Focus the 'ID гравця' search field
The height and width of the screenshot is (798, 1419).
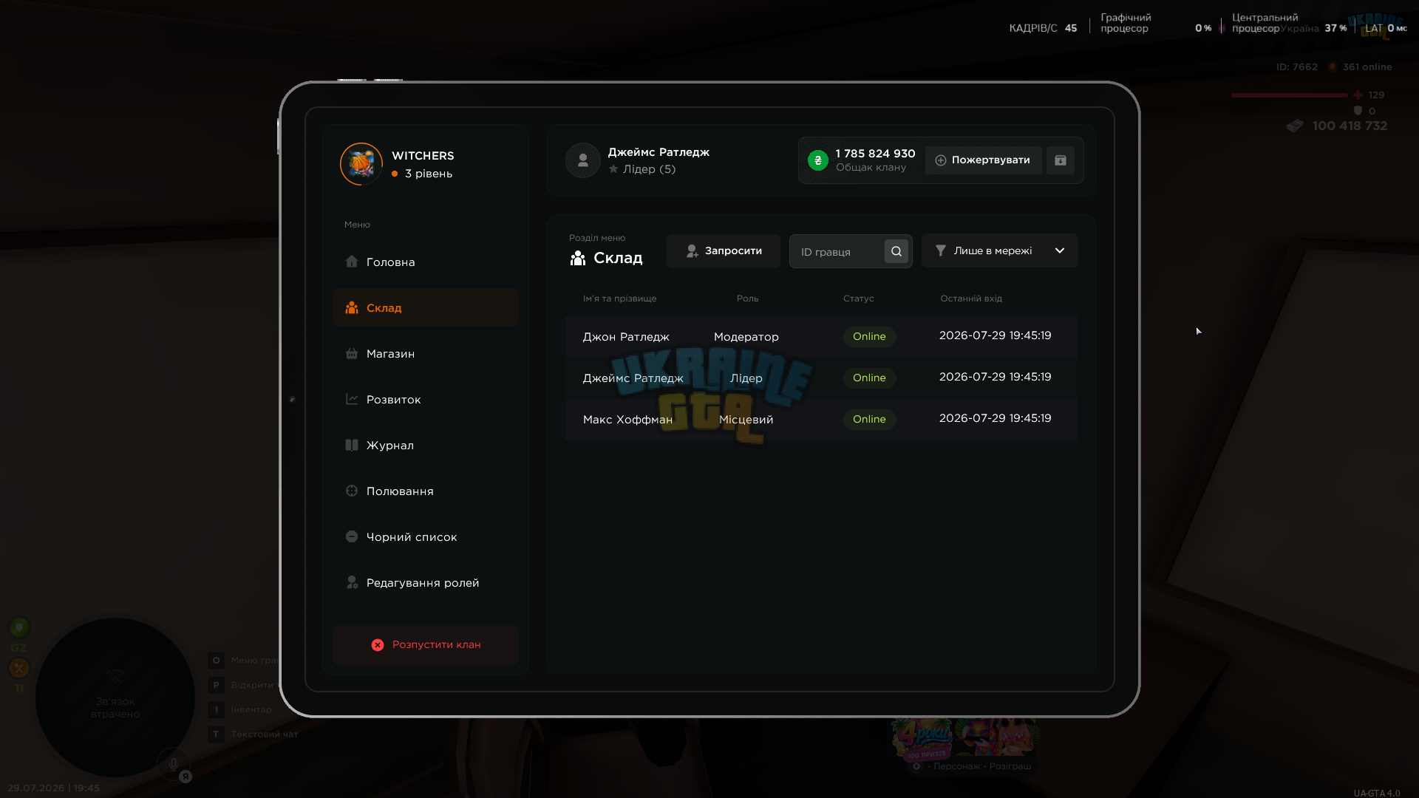[x=837, y=252]
